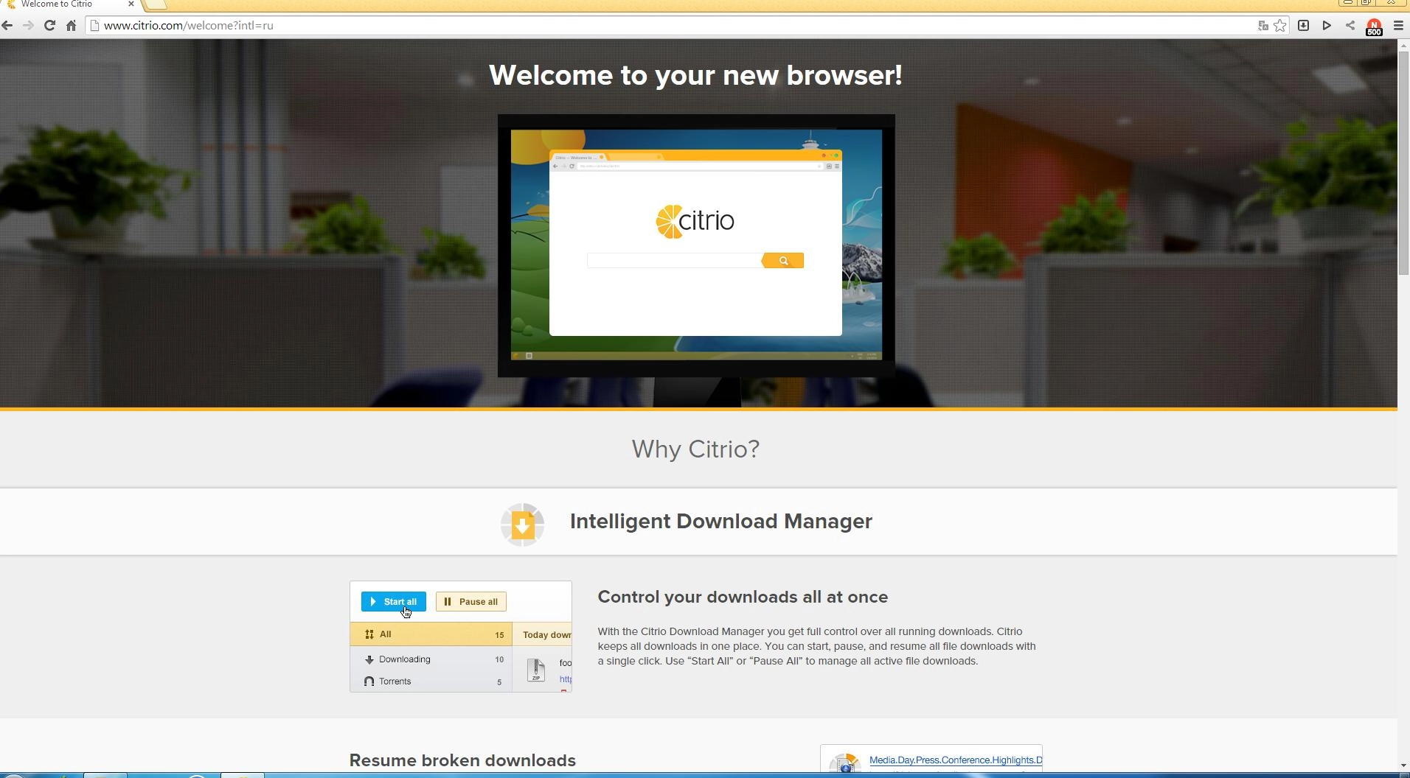The image size is (1410, 778).
Task: Click the media file icon beside Highlights link
Action: click(845, 763)
